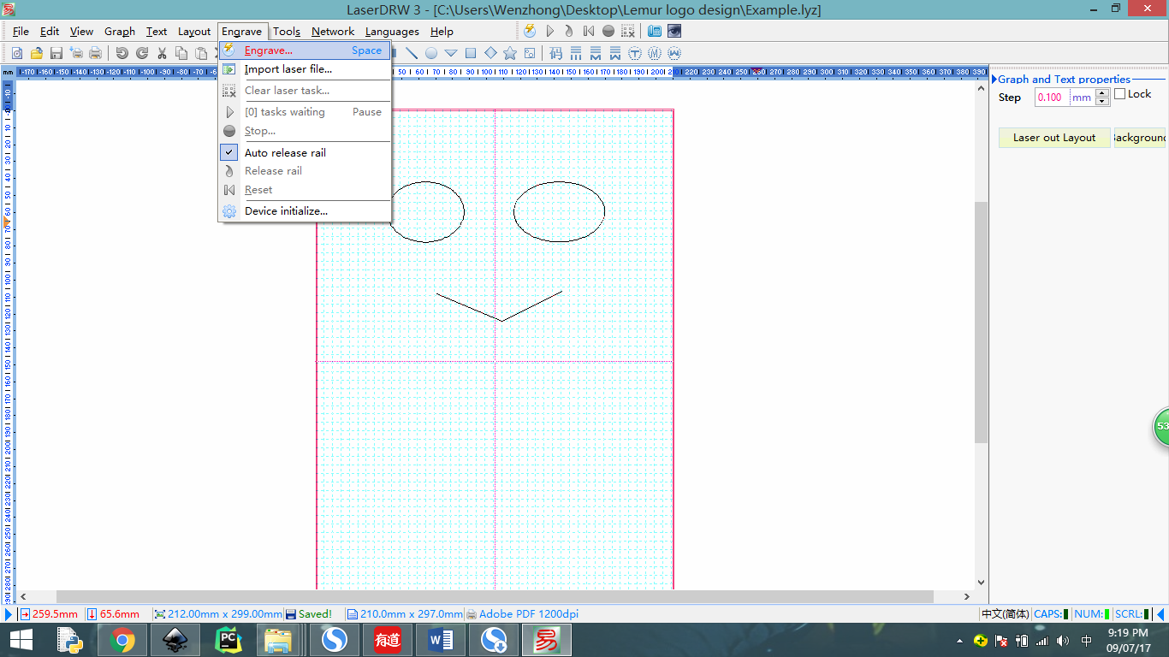
Task: Select Device initialize menu entry
Action: [286, 211]
